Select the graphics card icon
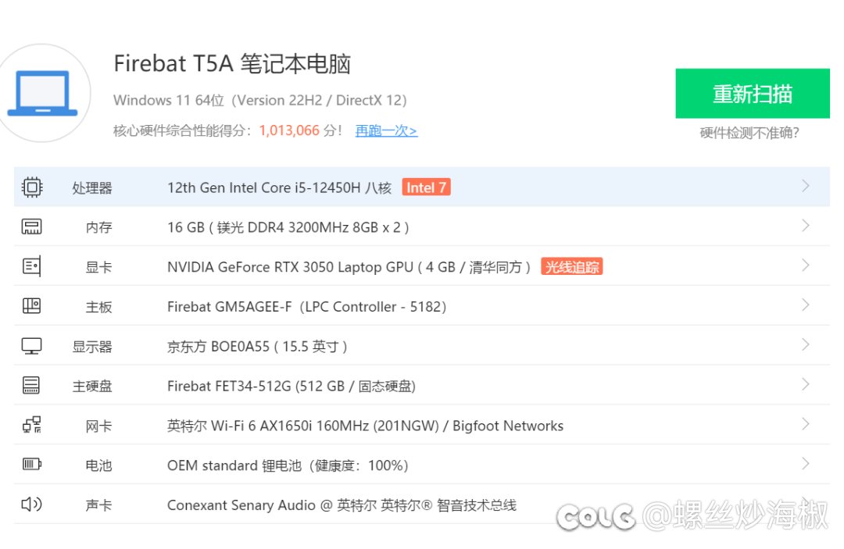 pyautogui.click(x=31, y=266)
